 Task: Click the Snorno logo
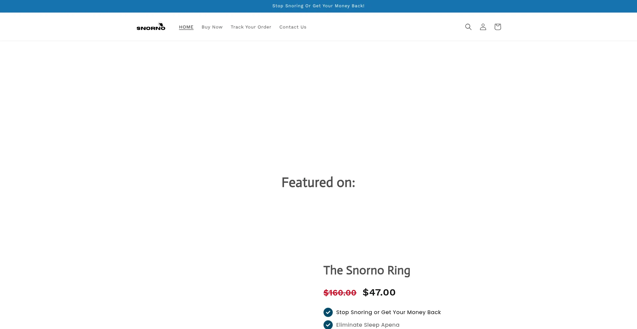point(151,27)
